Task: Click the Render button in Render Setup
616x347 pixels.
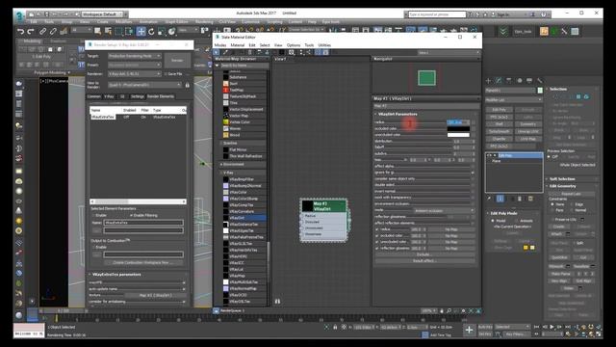Action: pyautogui.click(x=177, y=61)
